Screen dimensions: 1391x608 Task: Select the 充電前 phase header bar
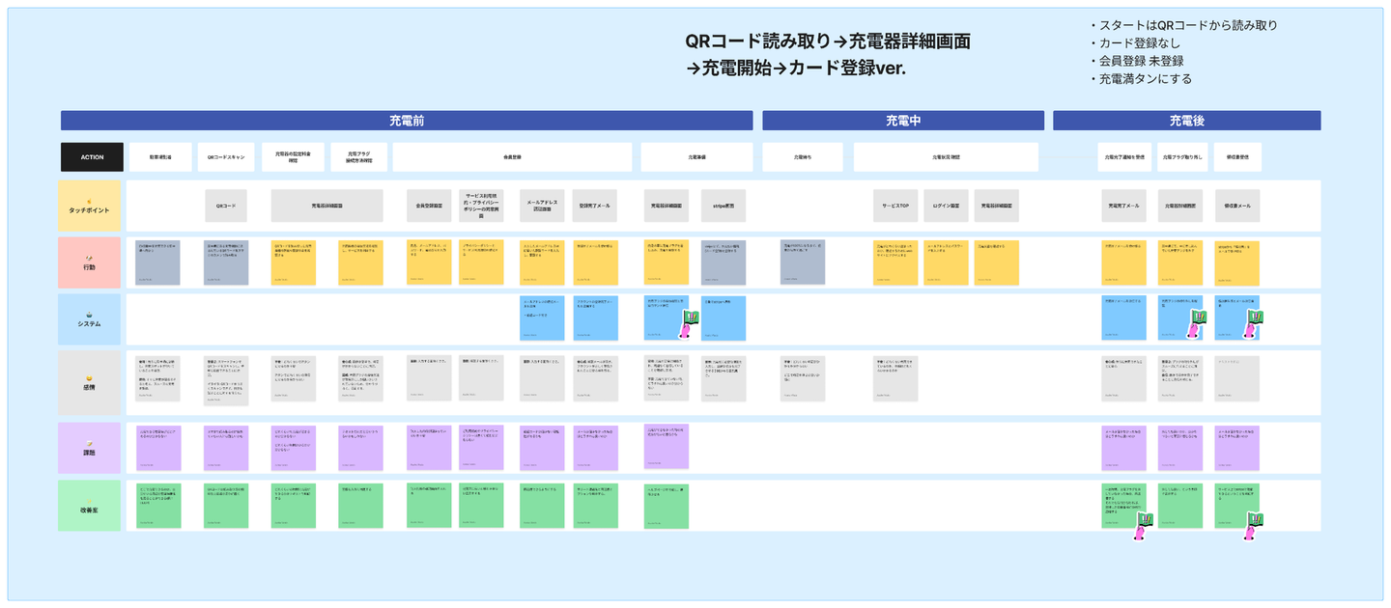pos(407,121)
